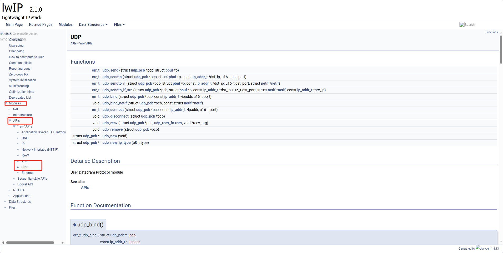Screen dimensions: 503x253
Task: Open the Main Page menu item
Action: 14,24
